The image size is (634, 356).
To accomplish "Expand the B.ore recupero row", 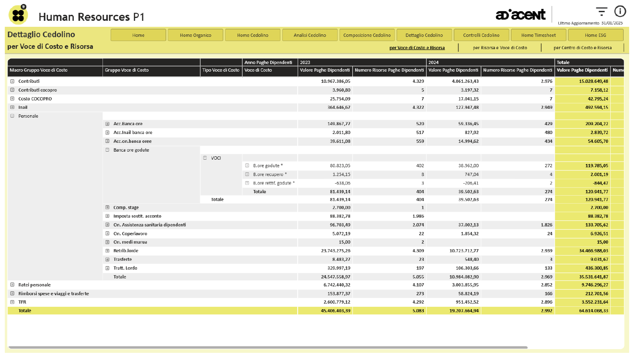I will (247, 174).
